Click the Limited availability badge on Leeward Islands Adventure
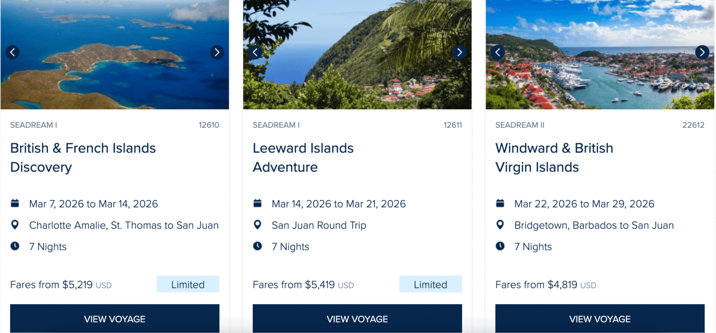The image size is (716, 333). 430,284
